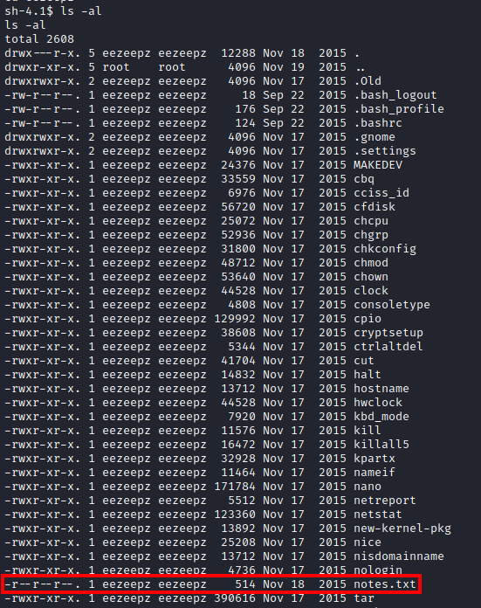Click the notes.txt filename
Viewport: 481px width, 608px height.
(384, 584)
